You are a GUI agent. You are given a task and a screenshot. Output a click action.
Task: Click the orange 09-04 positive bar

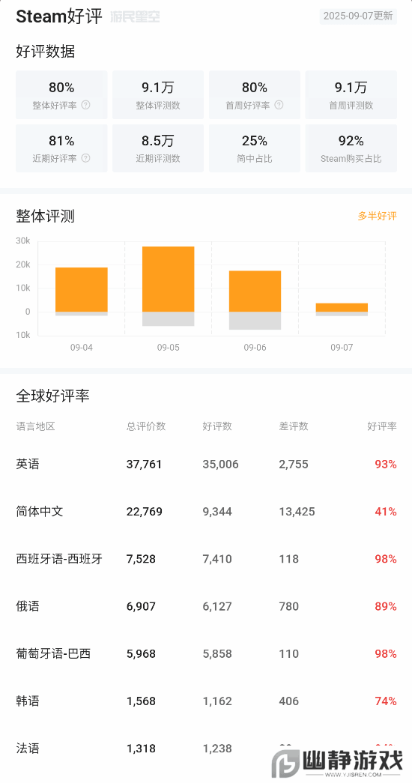click(82, 290)
